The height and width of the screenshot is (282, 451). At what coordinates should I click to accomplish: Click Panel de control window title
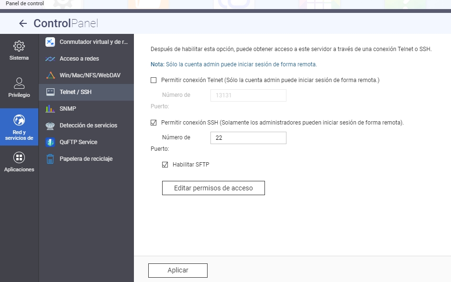click(25, 3)
